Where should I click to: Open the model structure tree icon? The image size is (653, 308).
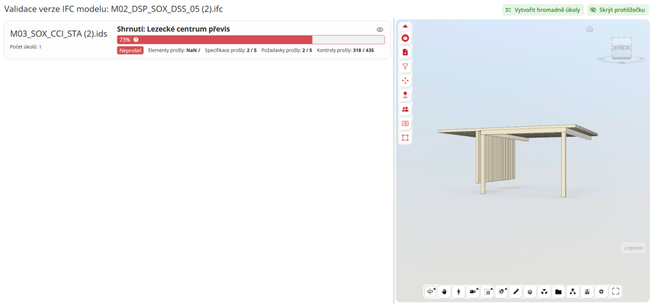(573, 291)
